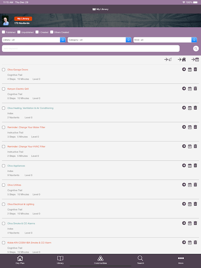Screen dimensions: 201x268
Task: Click arrow icon for Oliva Appliances row
Action: tap(184, 165)
